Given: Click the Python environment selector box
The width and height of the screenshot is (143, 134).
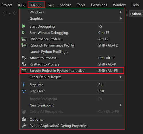Looking at the screenshot, I should (136, 14).
